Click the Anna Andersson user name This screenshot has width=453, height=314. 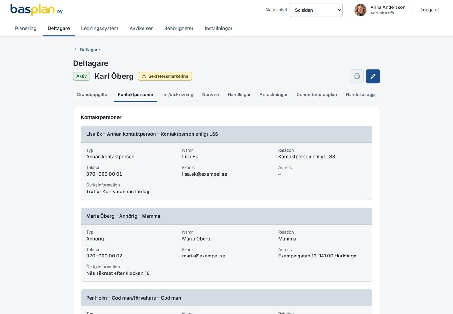pyautogui.click(x=388, y=7)
